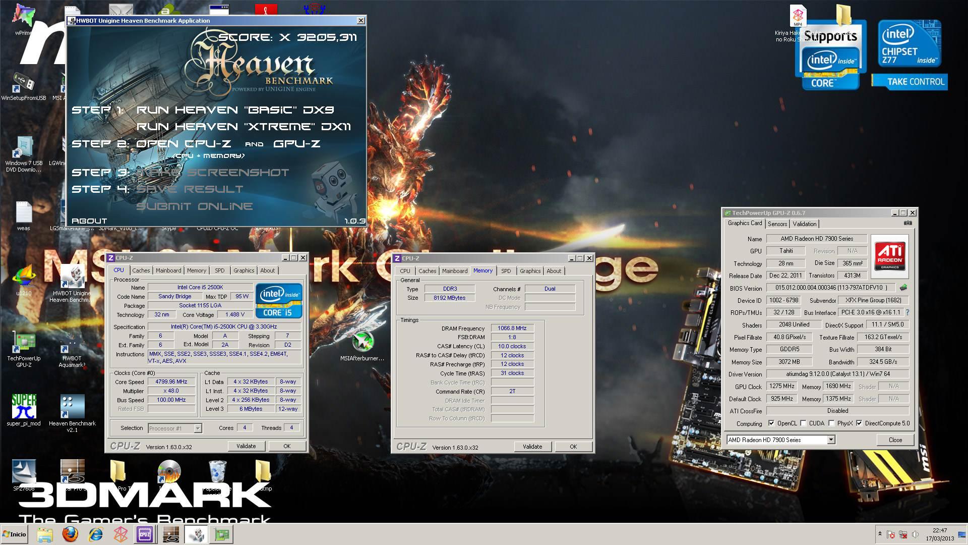Toggle the CUDA checkbox in GPU-Z

pos(803,423)
